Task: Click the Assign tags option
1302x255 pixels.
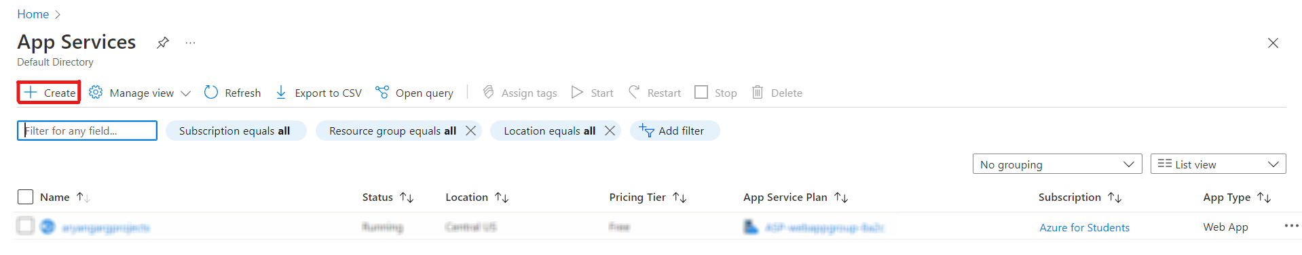Action: [520, 93]
